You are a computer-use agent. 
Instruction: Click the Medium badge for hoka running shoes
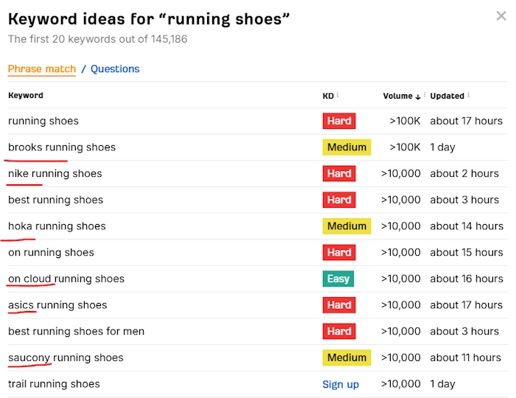click(x=346, y=226)
